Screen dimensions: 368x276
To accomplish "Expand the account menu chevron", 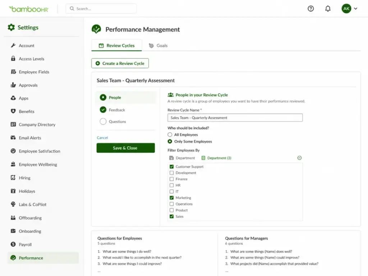I will point(355,9).
